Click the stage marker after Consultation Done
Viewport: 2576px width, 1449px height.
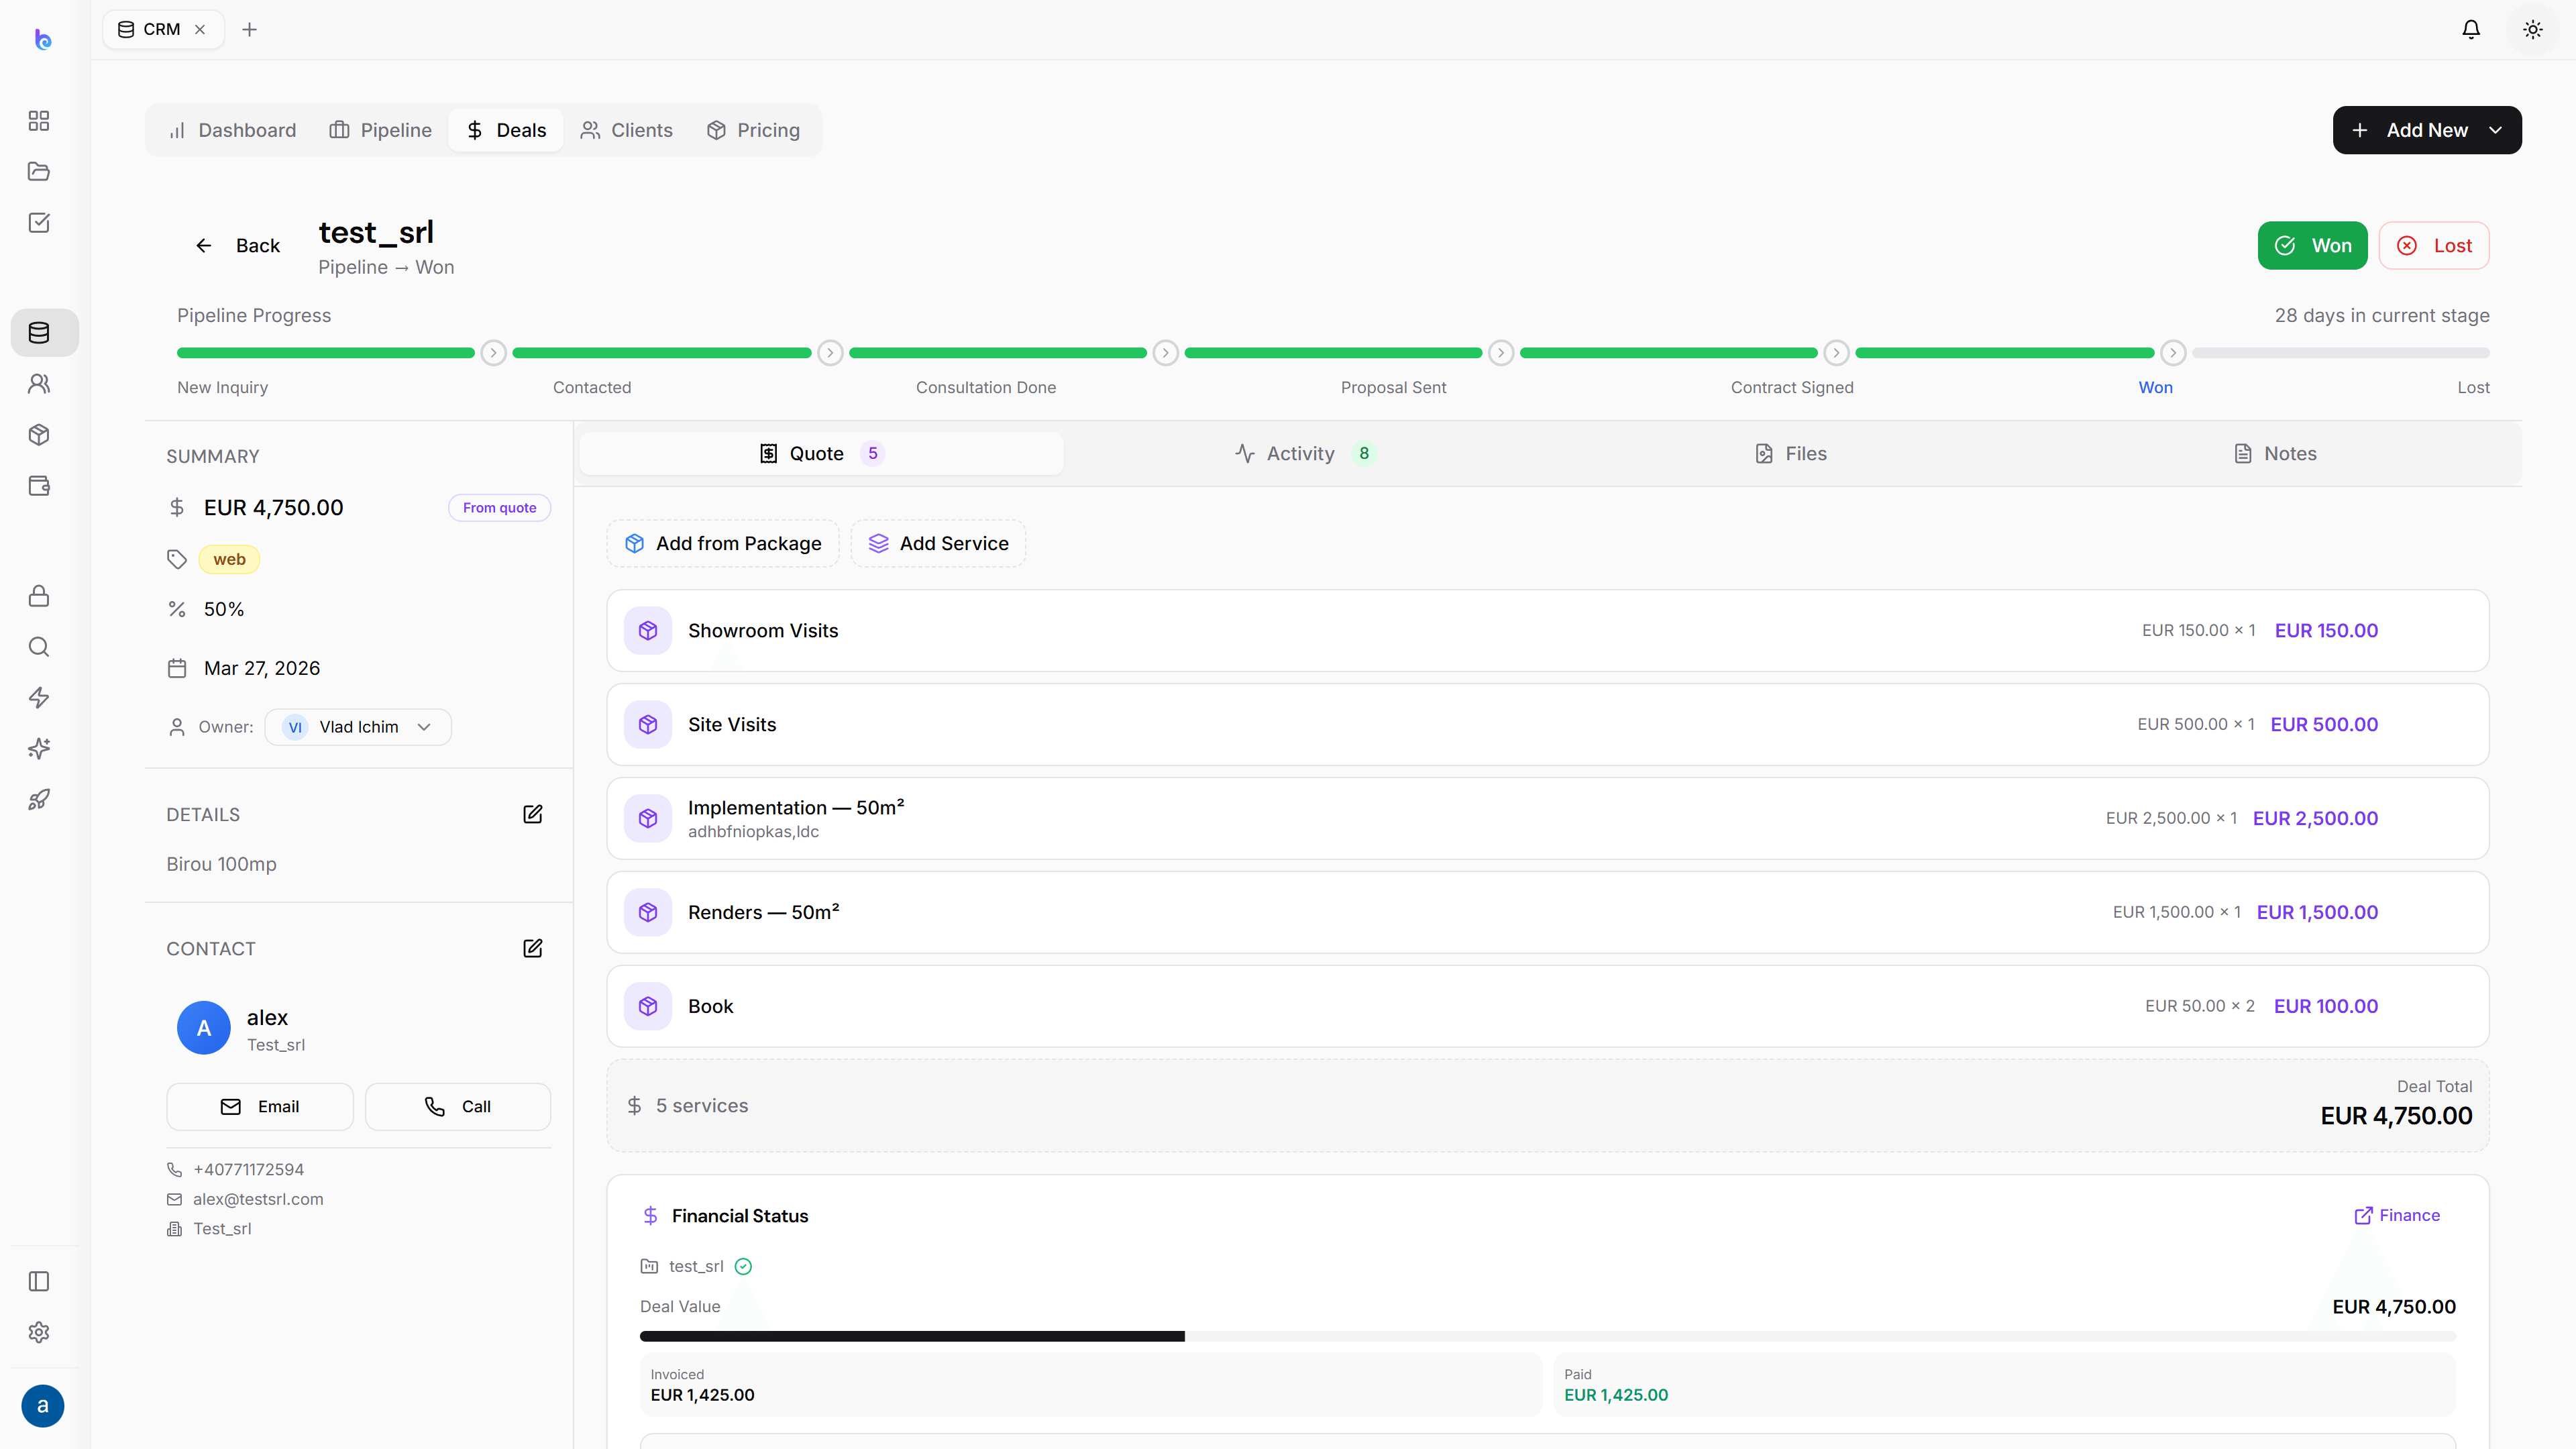tap(1165, 353)
